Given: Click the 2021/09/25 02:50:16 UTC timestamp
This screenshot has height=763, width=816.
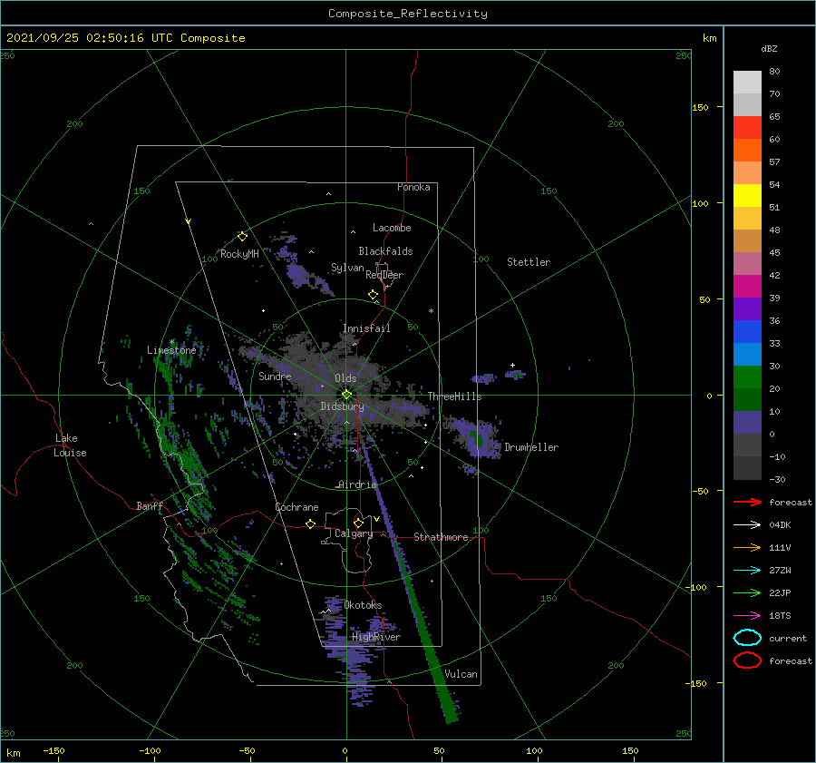Looking at the screenshot, I should click(x=90, y=38).
